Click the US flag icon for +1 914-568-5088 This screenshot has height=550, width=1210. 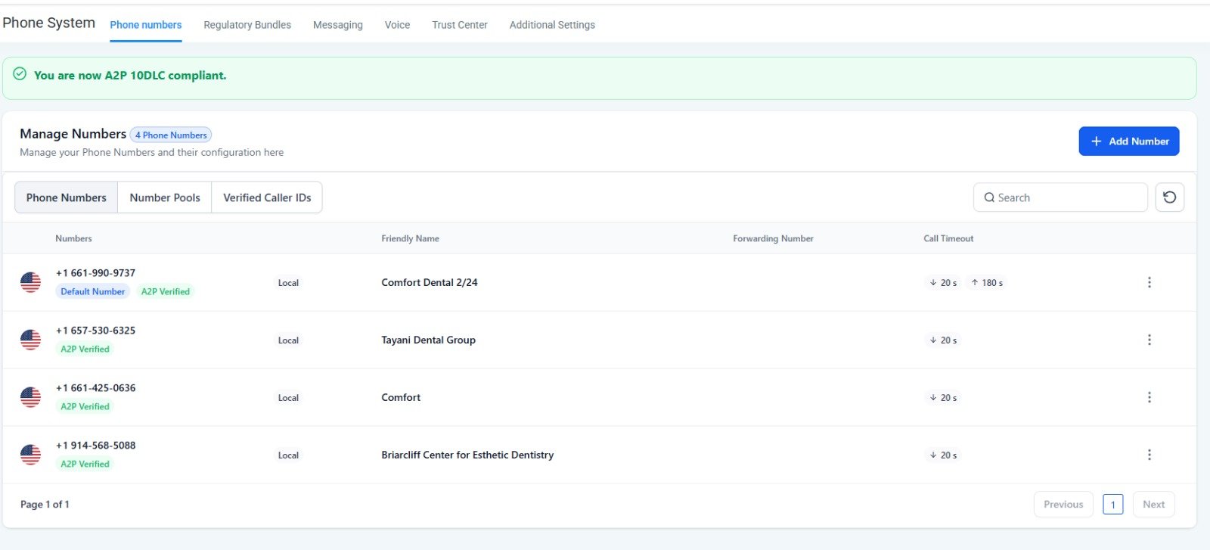tap(31, 455)
